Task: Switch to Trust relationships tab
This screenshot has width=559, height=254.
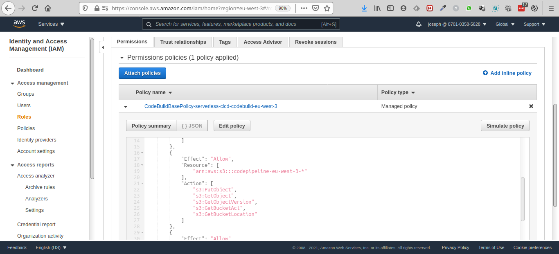Action: click(x=183, y=42)
